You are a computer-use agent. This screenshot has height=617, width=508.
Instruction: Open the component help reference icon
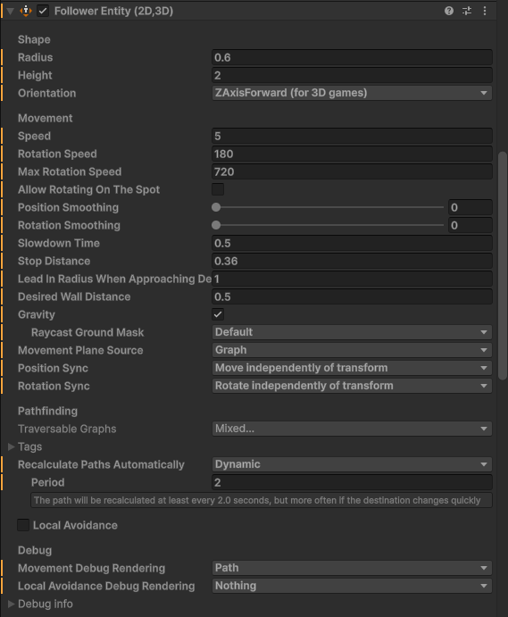[x=448, y=11]
